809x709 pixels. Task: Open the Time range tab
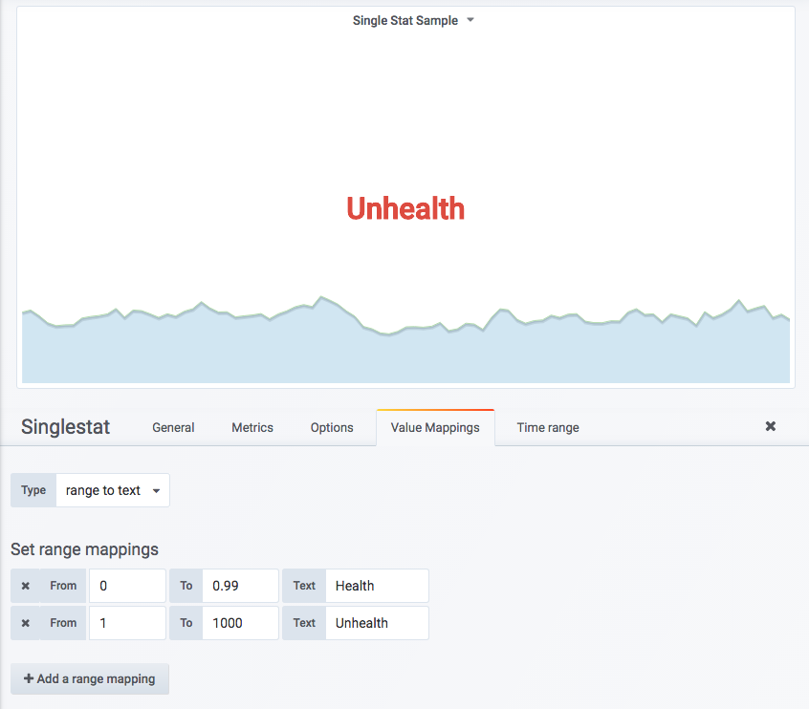click(548, 427)
